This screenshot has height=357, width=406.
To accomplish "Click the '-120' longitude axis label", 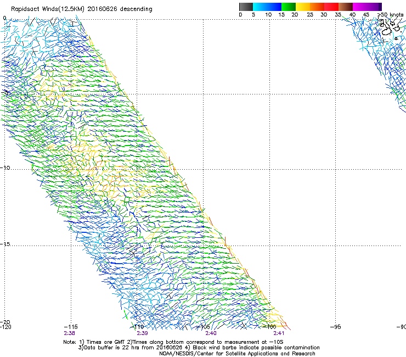I will tap(5, 327).
